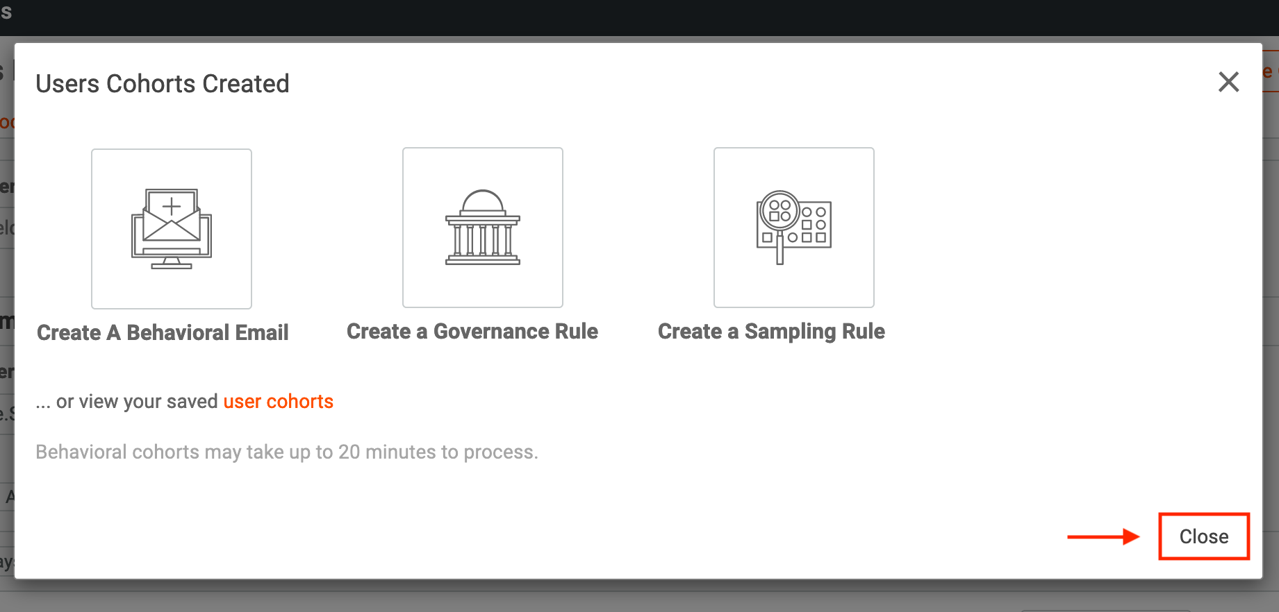The height and width of the screenshot is (612, 1279).
Task: Click the sampling rule magnifier icon tile
Action: 793,228
